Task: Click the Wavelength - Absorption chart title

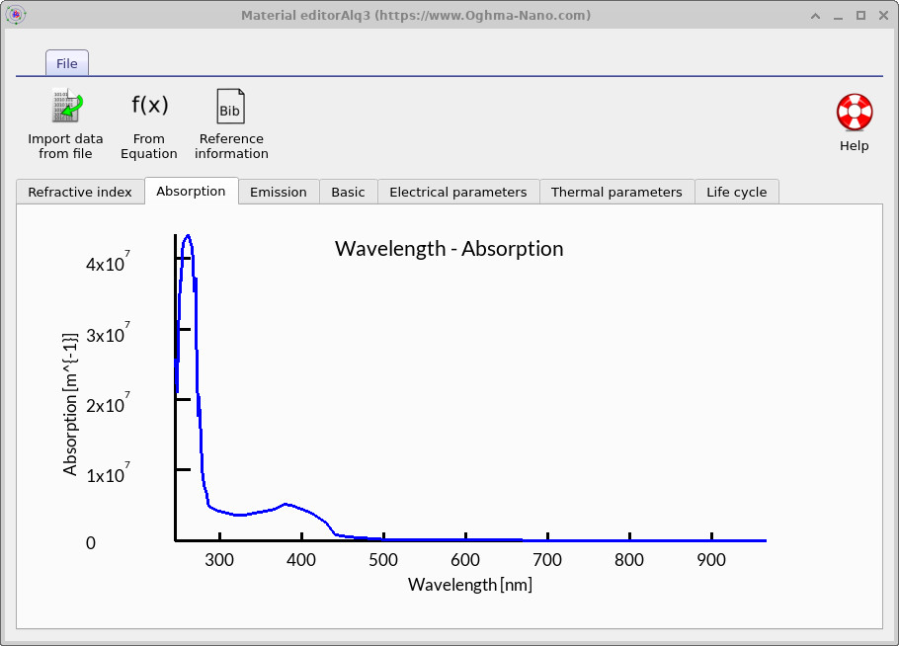Action: click(449, 248)
